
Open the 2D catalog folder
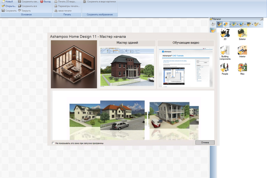[225, 35]
